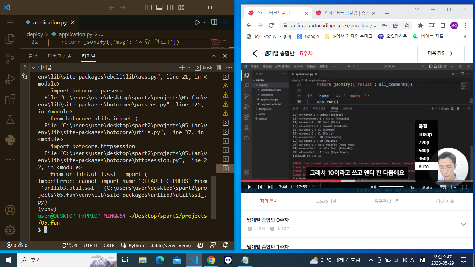Switch to the 디버그 콘솔 tab

point(60,56)
